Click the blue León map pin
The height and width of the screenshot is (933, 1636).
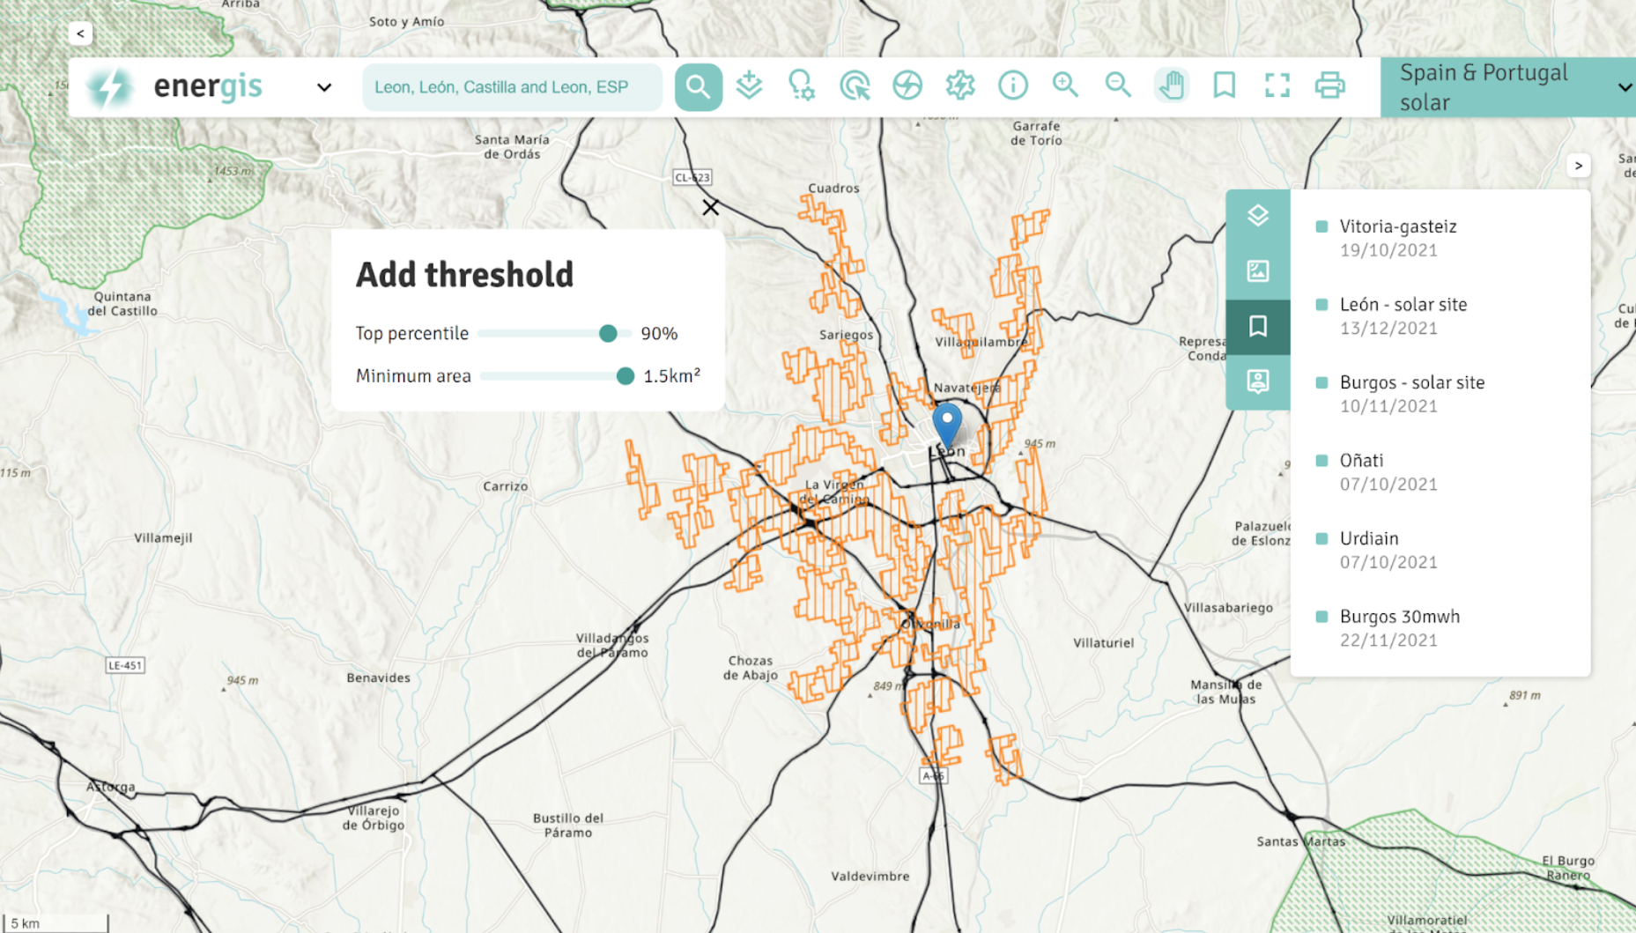pyautogui.click(x=947, y=425)
